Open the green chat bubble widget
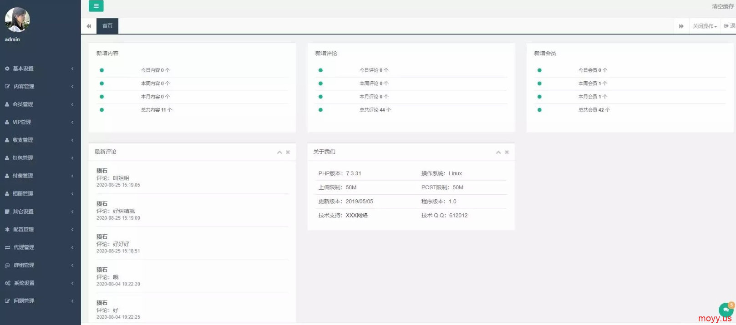The width and height of the screenshot is (736, 325). [726, 310]
